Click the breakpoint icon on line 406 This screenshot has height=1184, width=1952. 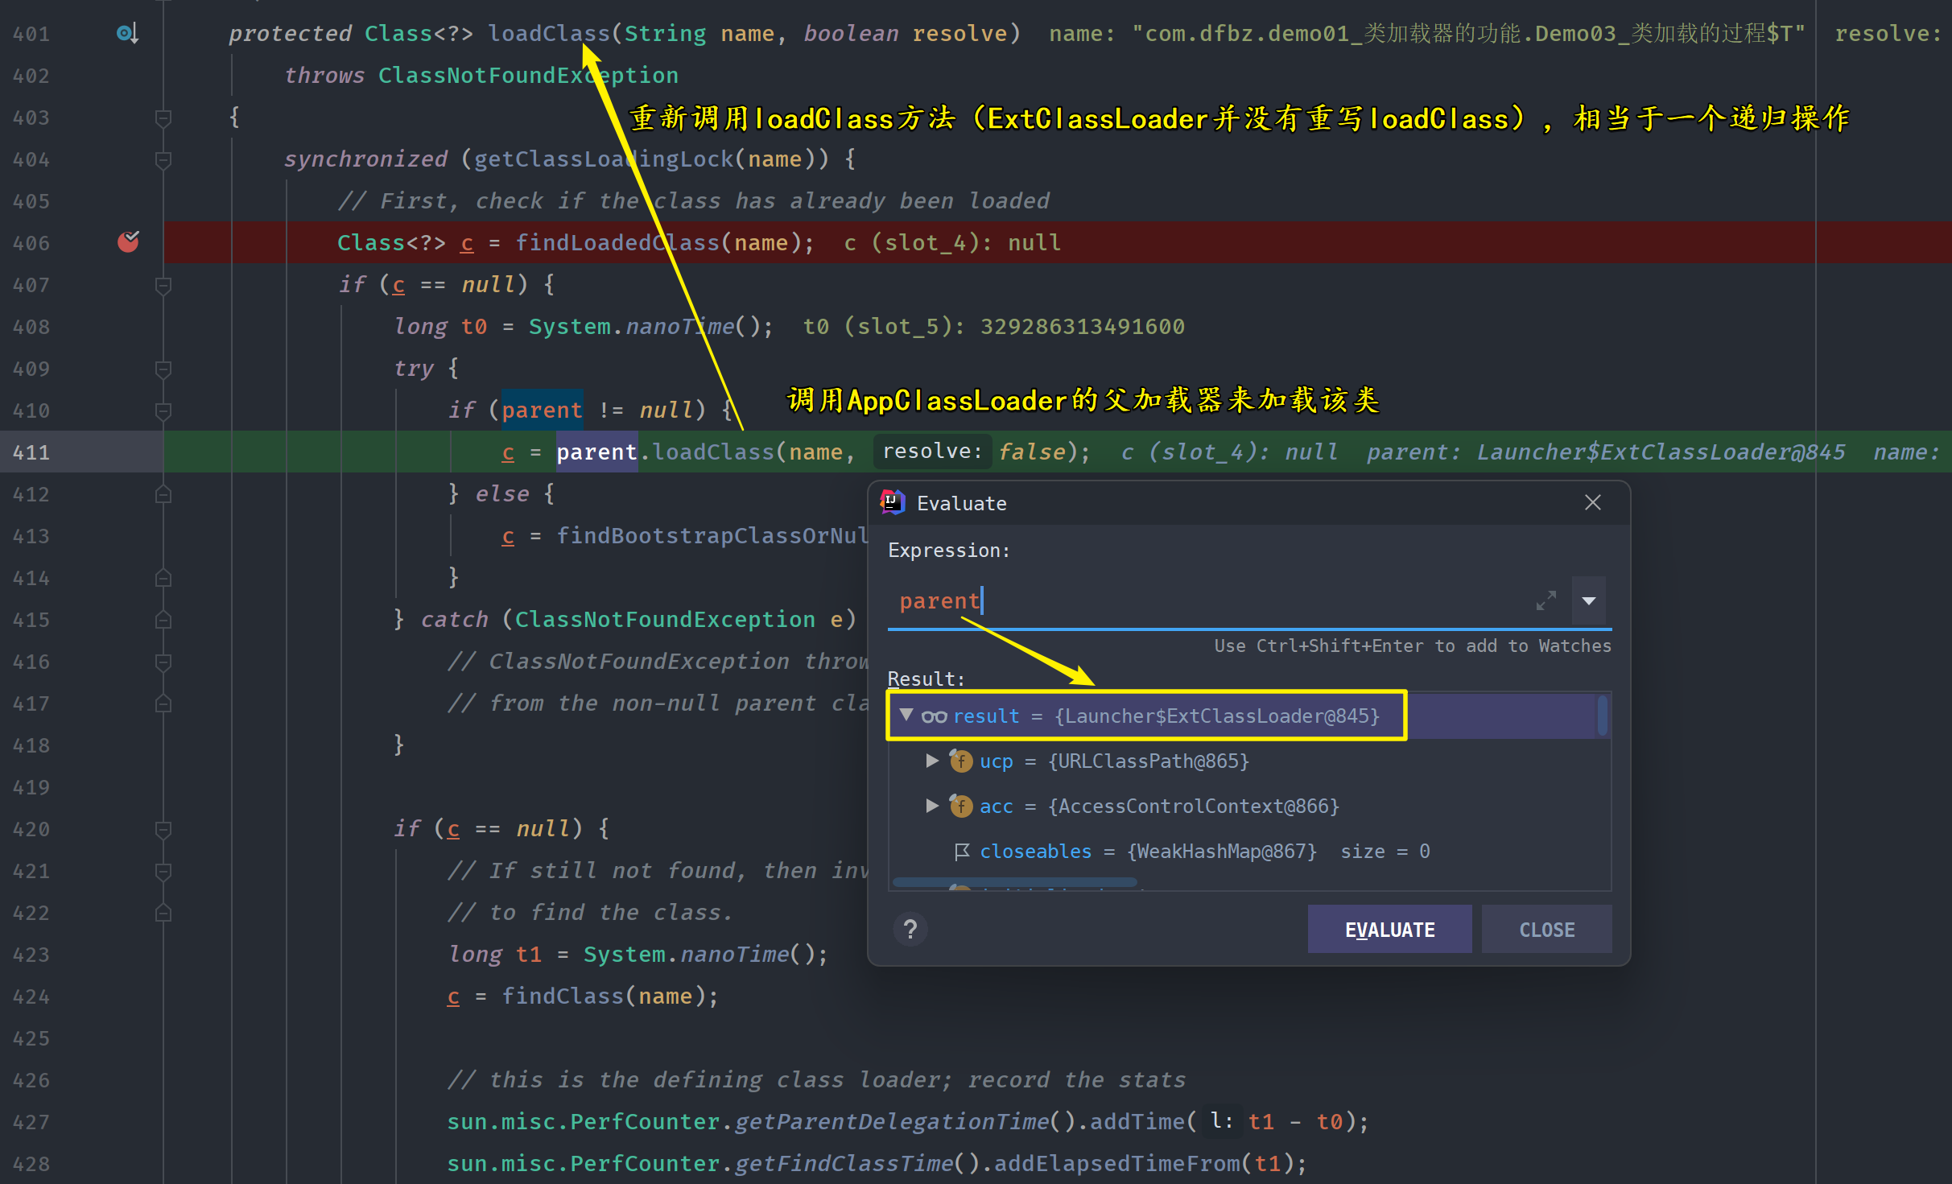(128, 241)
